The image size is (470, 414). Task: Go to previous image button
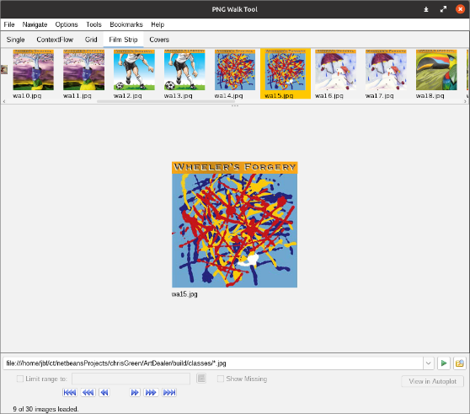click(x=104, y=392)
